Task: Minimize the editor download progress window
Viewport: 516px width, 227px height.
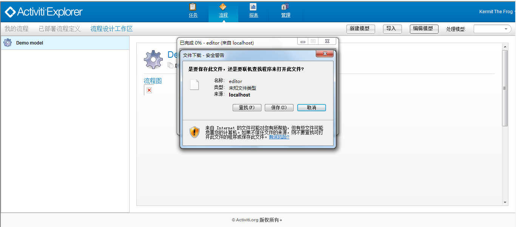Action: point(303,41)
